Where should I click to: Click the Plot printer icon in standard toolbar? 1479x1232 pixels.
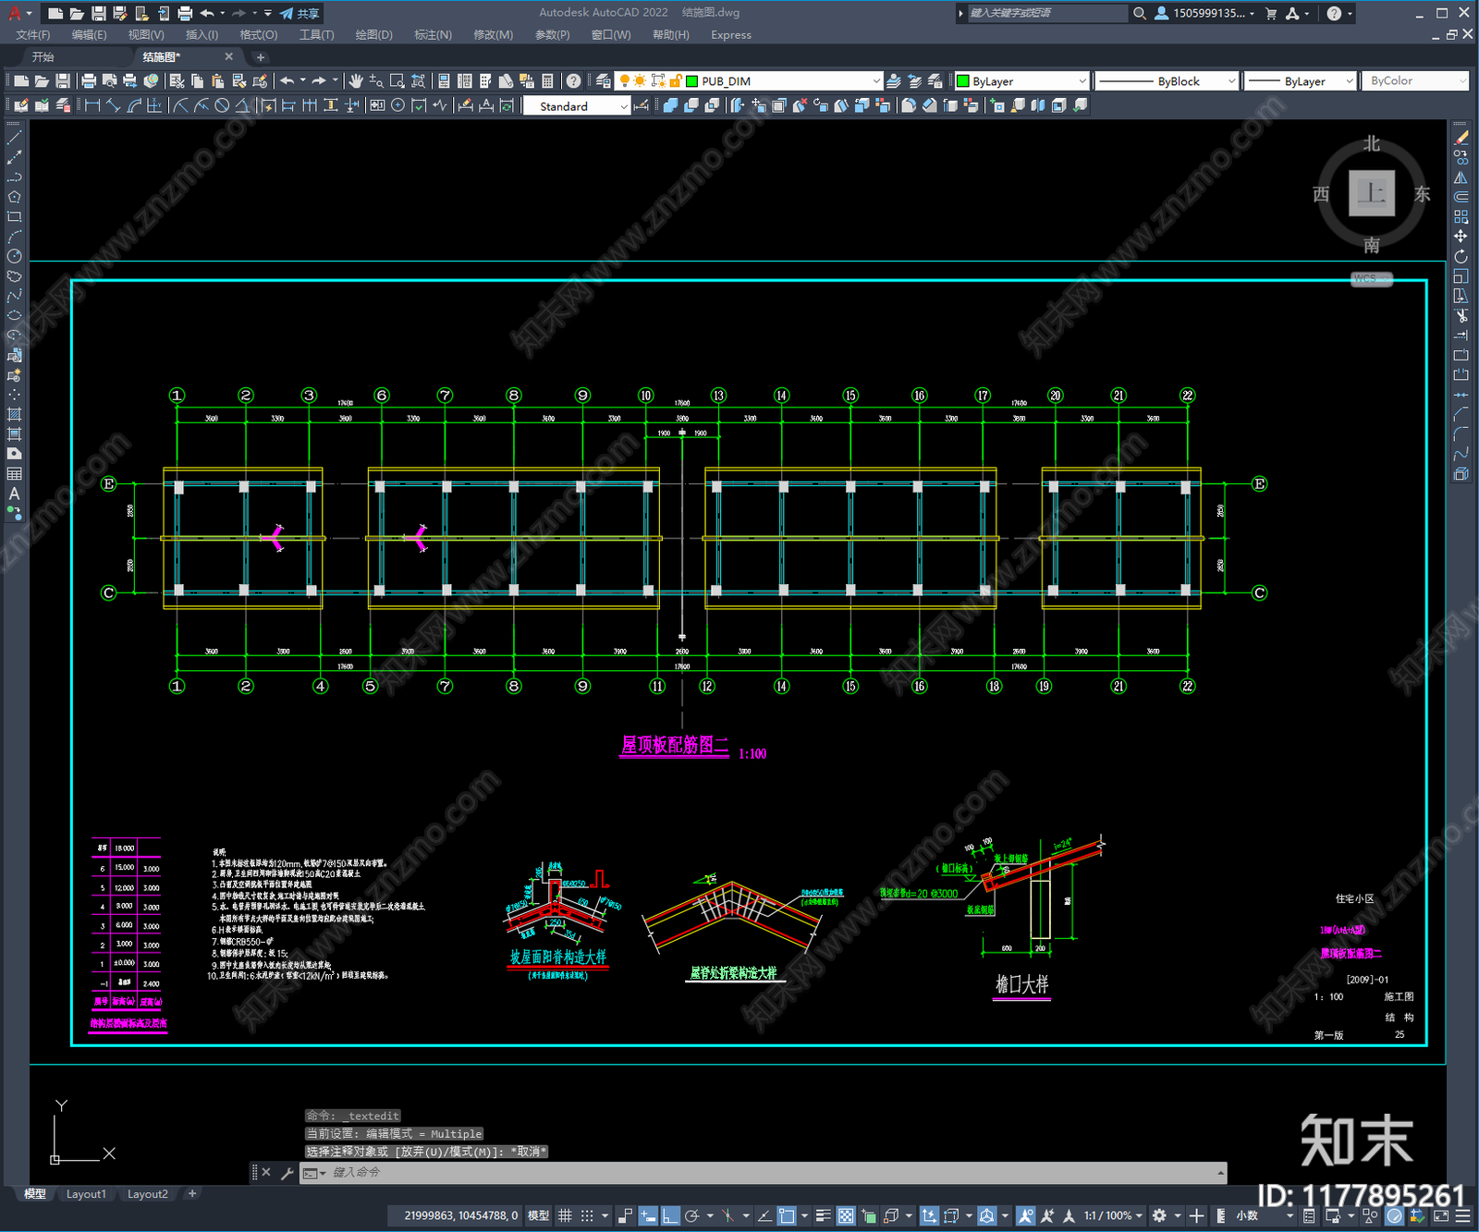point(89,81)
